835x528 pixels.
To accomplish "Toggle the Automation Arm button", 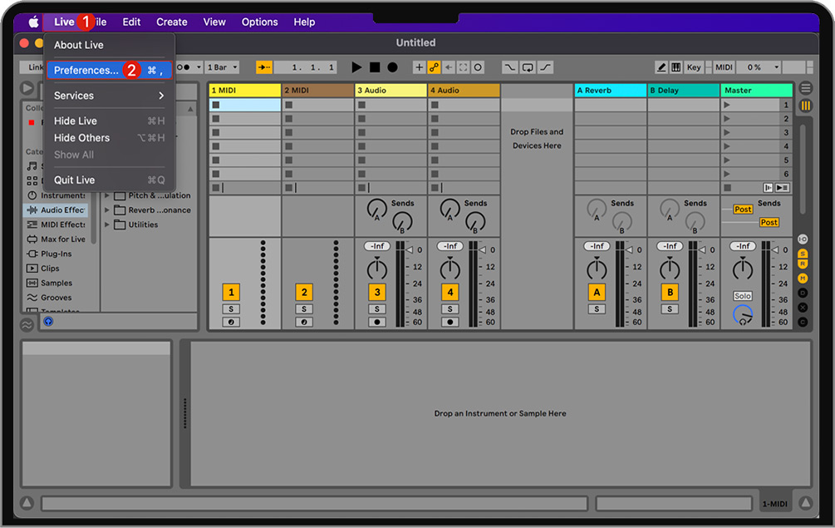I will tap(434, 67).
